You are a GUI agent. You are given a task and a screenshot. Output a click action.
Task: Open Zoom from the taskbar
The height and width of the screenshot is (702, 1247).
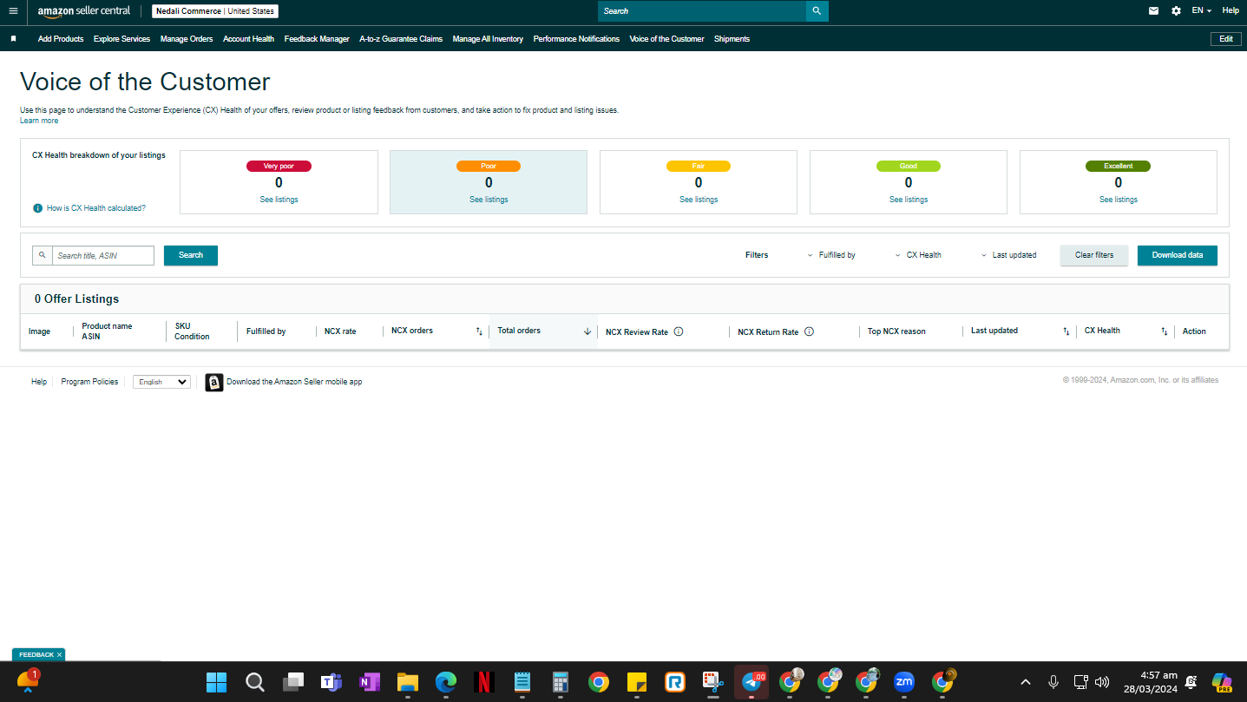tap(904, 682)
